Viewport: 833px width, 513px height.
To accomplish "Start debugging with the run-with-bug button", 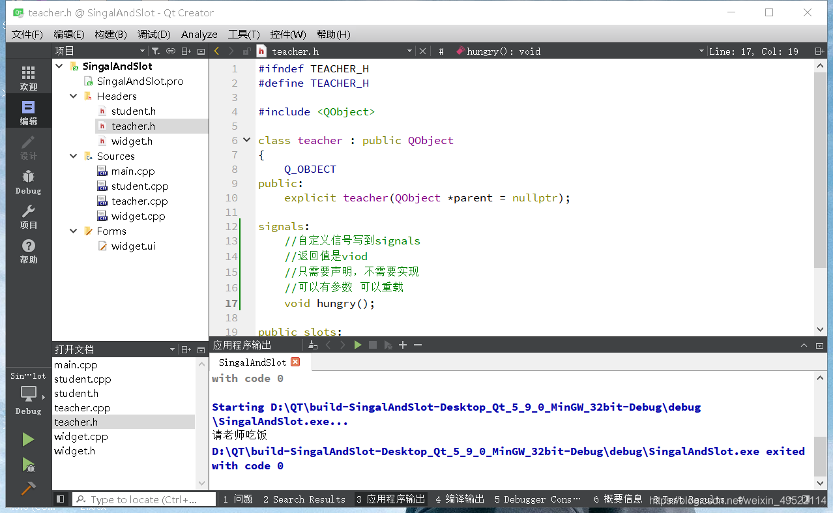I will click(28, 464).
